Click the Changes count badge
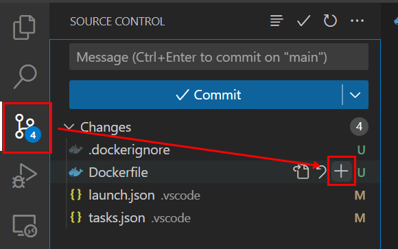The height and width of the screenshot is (249, 398). click(x=359, y=126)
